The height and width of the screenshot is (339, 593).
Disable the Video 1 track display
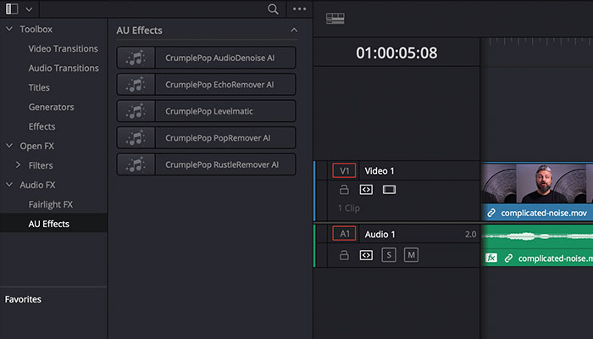389,190
